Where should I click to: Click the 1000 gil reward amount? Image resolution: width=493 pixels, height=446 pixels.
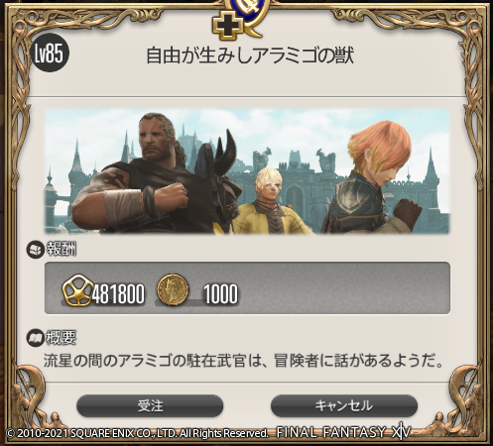[x=220, y=293]
